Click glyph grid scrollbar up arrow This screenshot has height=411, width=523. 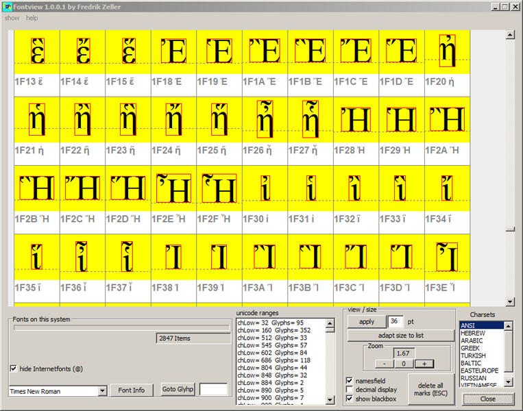510,35
